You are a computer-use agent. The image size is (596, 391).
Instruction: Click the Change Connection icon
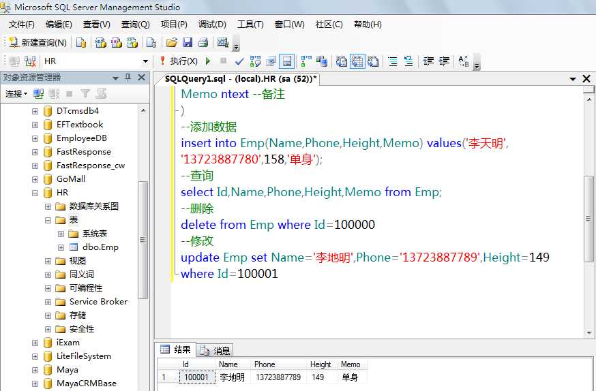click(x=30, y=61)
